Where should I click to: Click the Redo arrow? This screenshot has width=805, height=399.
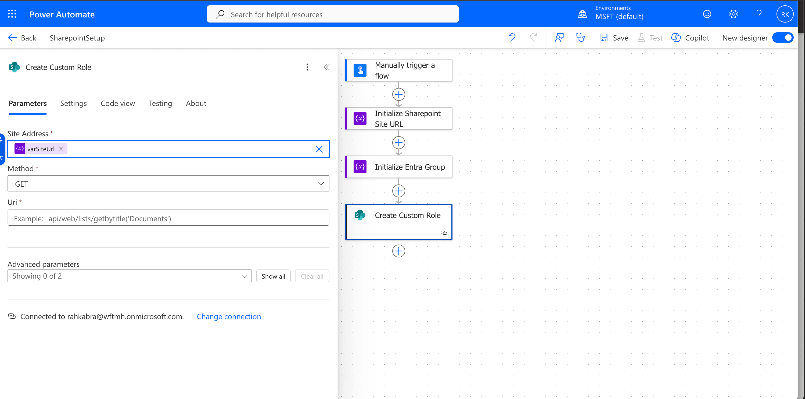point(533,38)
